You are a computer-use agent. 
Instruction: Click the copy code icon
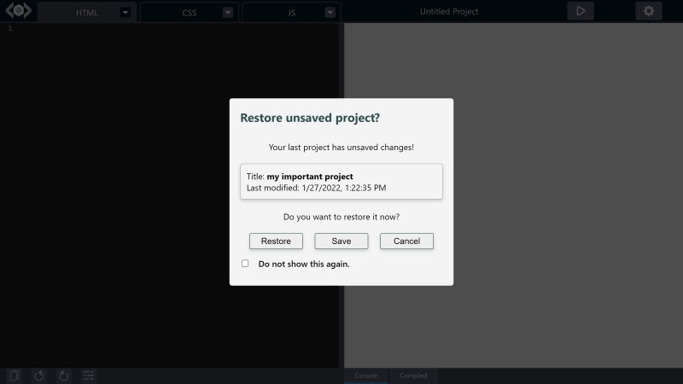click(x=15, y=375)
